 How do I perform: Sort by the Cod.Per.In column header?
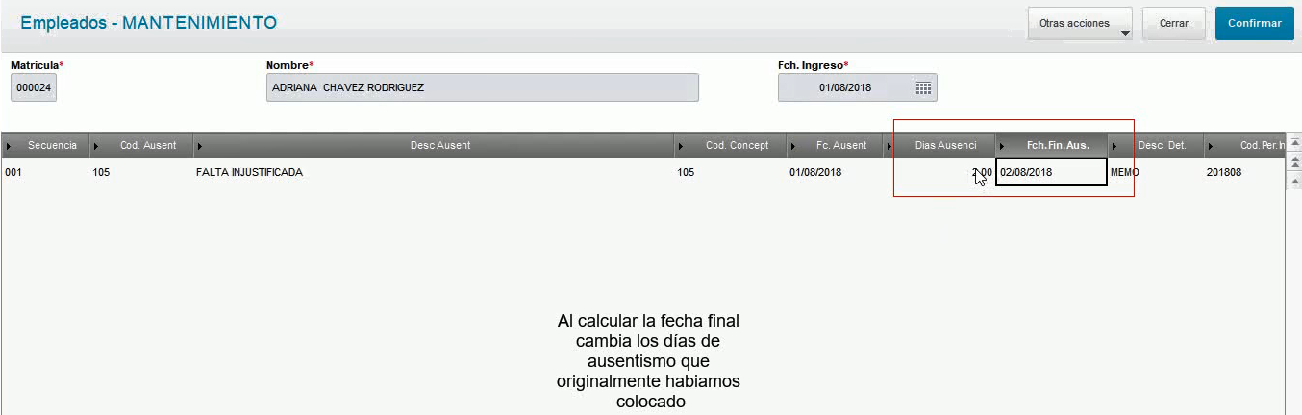[x=1245, y=146]
